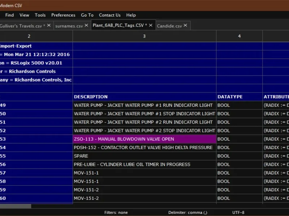Image resolution: width=289 pixels, height=216 pixels.
Task: Click the horizontal scrollbar thumb
Action: click(15, 206)
